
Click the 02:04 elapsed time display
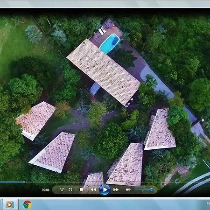click(46, 190)
